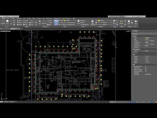The height and width of the screenshot is (118, 157).
Task: Expand the Modify panel title
Action: [27, 27]
